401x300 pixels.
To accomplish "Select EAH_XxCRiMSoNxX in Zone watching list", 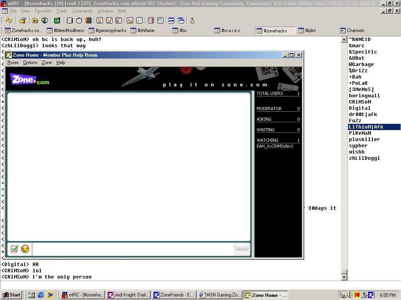I will [275, 146].
